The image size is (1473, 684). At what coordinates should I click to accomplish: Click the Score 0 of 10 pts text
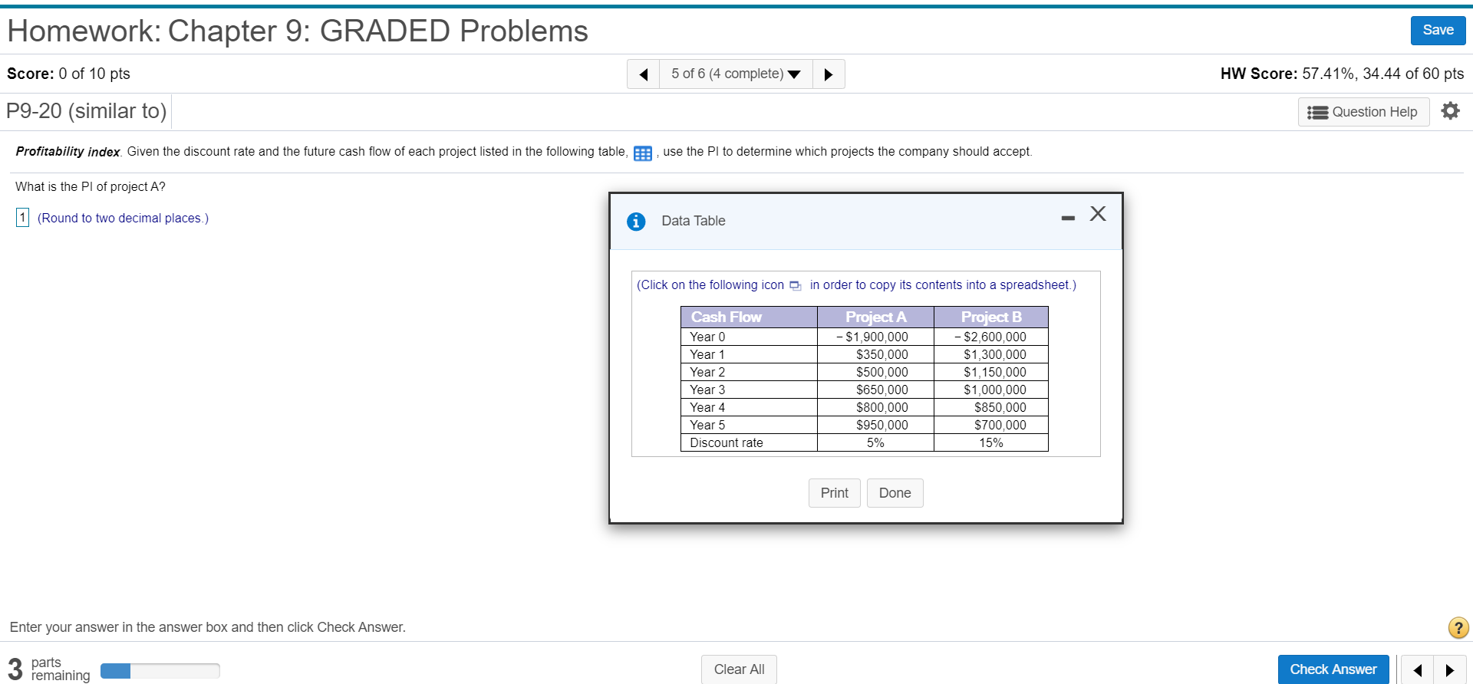(68, 74)
